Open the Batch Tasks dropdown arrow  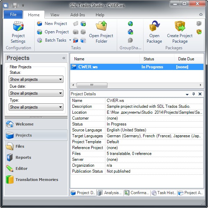click(x=70, y=40)
